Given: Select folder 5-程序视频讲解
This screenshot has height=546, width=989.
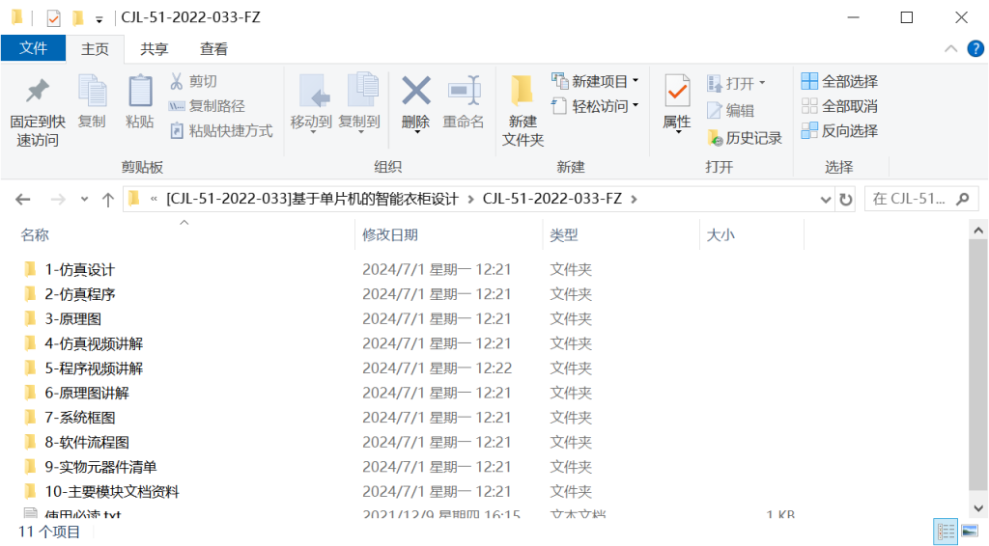Looking at the screenshot, I should click(94, 368).
